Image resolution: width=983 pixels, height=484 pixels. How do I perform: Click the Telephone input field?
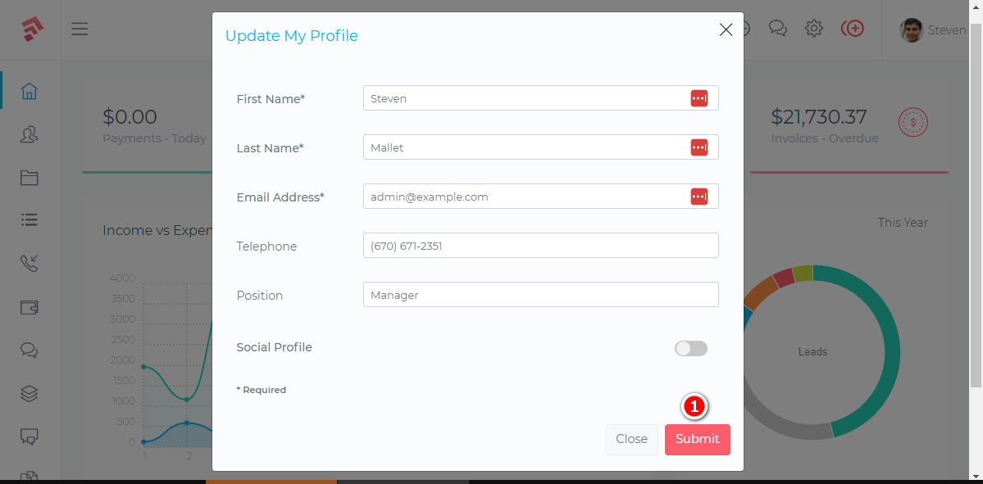point(540,246)
